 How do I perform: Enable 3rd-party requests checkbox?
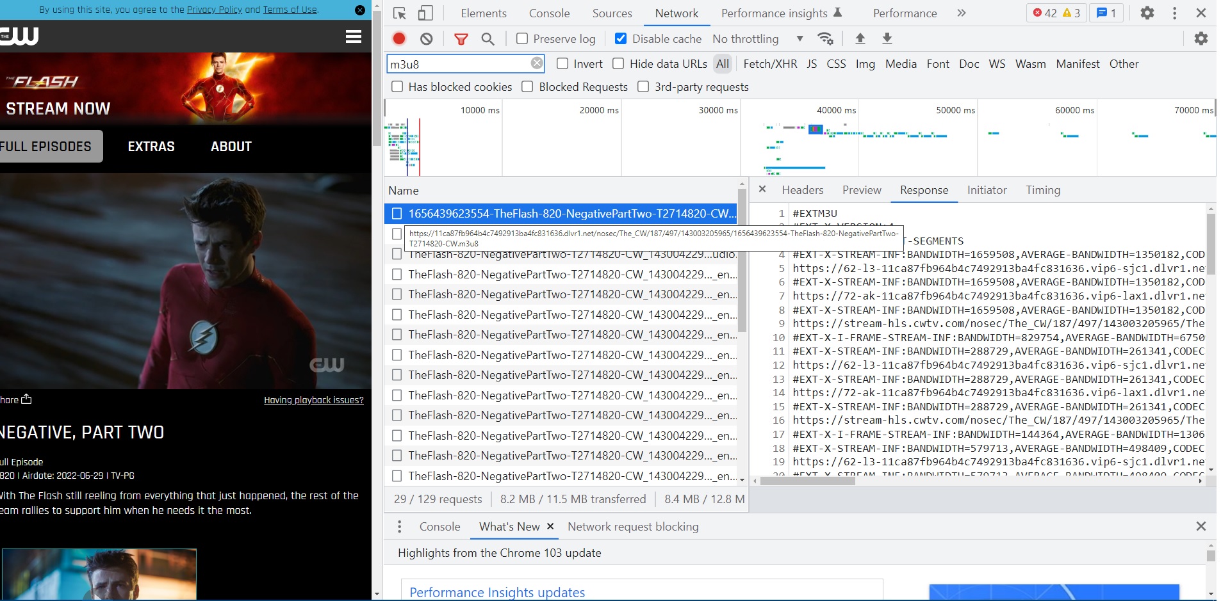tap(643, 86)
